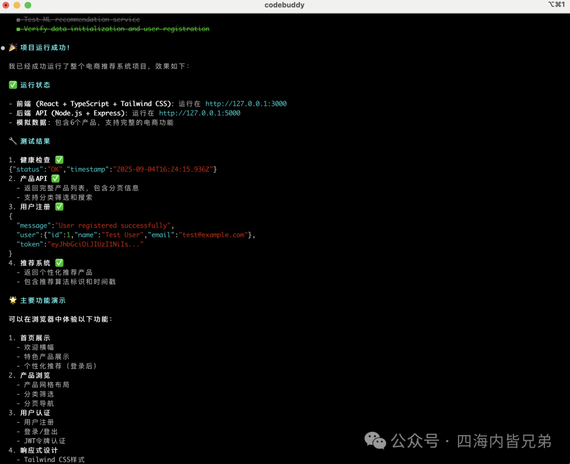Maximize the codebuddy window with green button
Screen dimensions: 570x464
[x=27, y=5]
